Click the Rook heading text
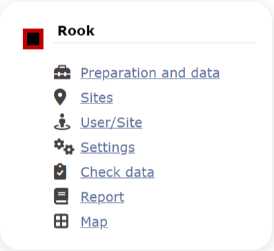274x251 pixels. [76, 31]
